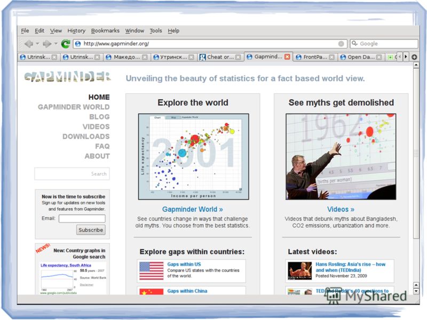This screenshot has height=320, width=427.
Task: Follow the Videos » link
Action: coord(341,209)
